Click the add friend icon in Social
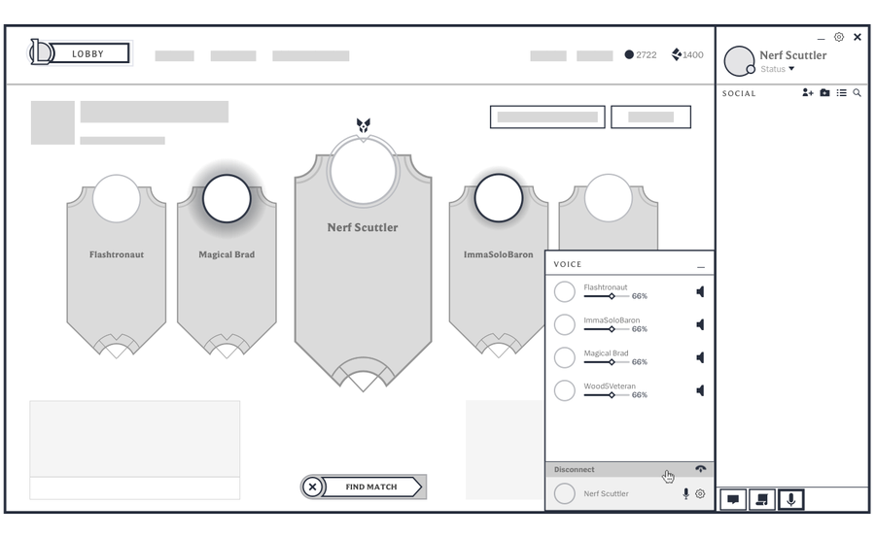Image resolution: width=875 pixels, height=538 pixels. point(808,93)
